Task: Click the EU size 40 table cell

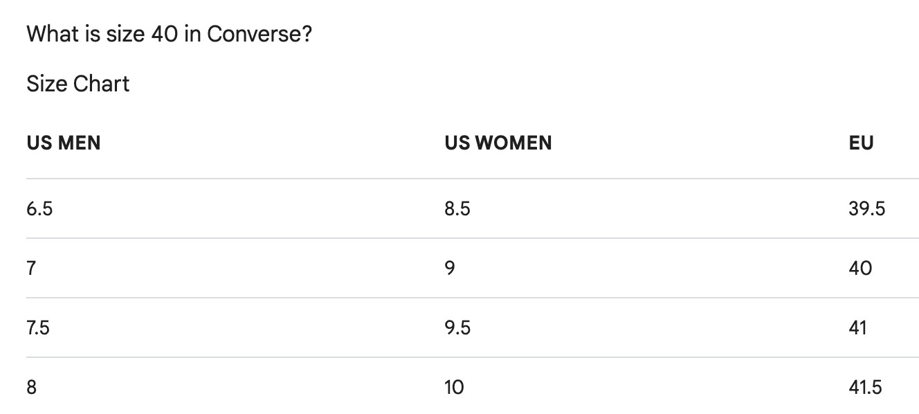Action: pos(860,268)
